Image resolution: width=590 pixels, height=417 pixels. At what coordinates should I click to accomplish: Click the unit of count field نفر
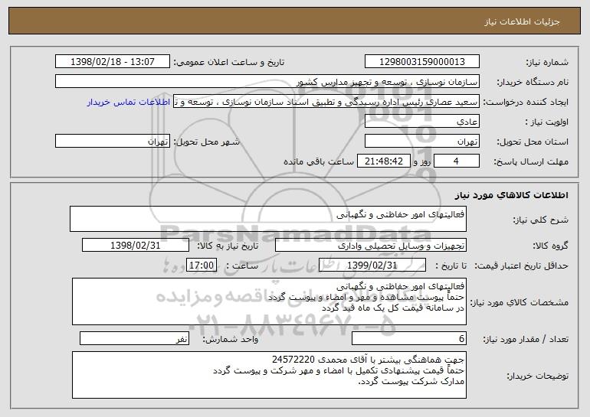pos(134,338)
